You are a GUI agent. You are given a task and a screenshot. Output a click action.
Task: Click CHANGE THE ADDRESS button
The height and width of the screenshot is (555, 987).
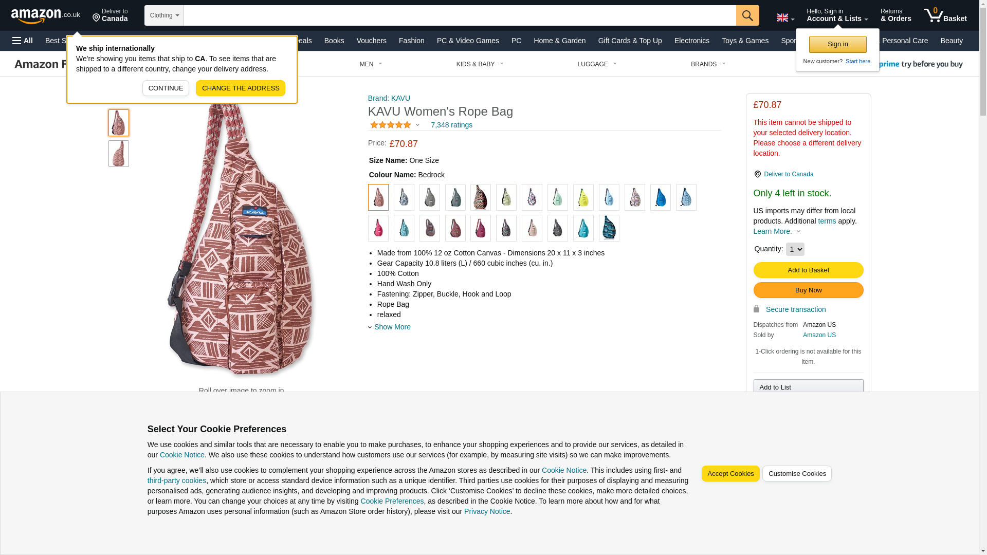[241, 88]
